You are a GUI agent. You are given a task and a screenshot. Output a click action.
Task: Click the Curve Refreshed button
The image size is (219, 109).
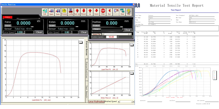pyautogui.click(x=96, y=102)
